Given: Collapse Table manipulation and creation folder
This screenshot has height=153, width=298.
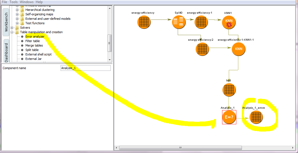Looking at the screenshot, I should (12, 32).
